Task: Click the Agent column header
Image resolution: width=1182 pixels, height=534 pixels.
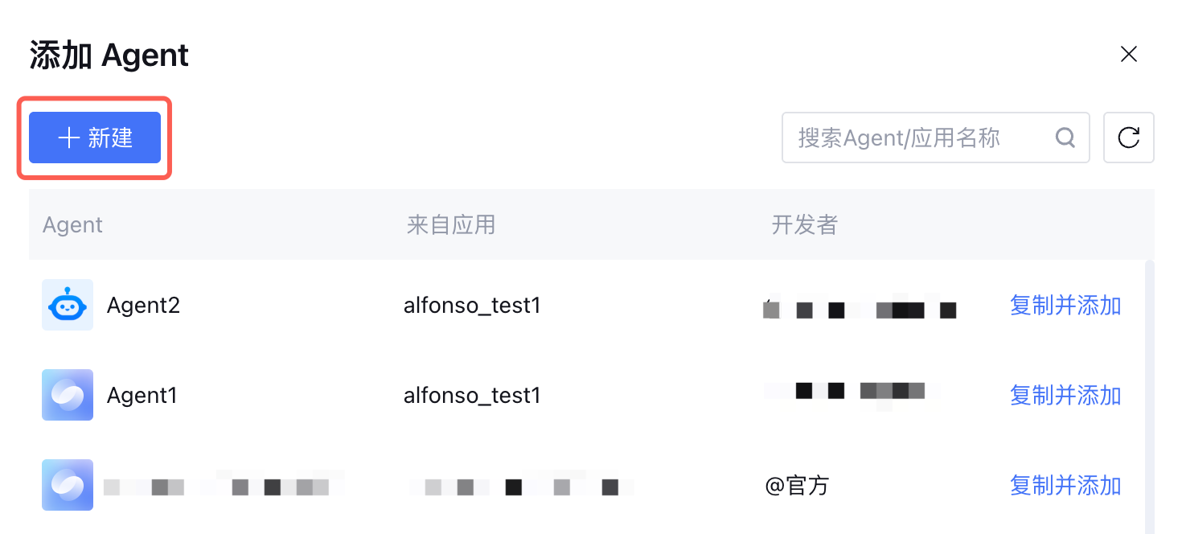Action: coord(72,225)
